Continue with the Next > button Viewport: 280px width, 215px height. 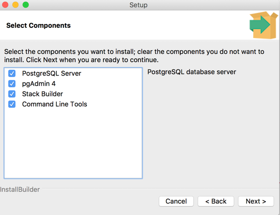(x=256, y=201)
